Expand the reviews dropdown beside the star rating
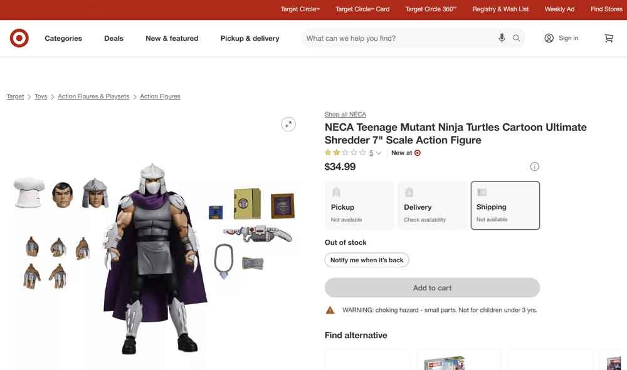The height and width of the screenshot is (370, 627). click(x=377, y=152)
